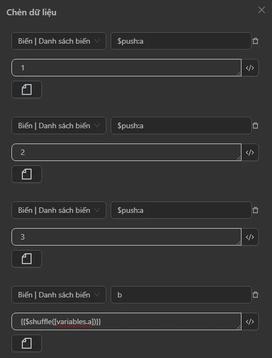The height and width of the screenshot is (358, 272).
Task: Focus the {{$shuffle([variables.a])}} text area
Action: click(x=126, y=321)
